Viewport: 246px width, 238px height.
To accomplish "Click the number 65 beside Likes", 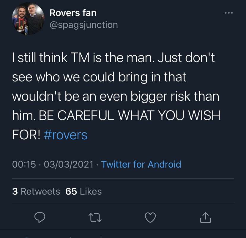I will tap(71, 191).
